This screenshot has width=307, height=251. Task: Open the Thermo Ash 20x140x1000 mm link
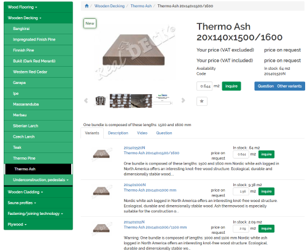[x=150, y=190]
